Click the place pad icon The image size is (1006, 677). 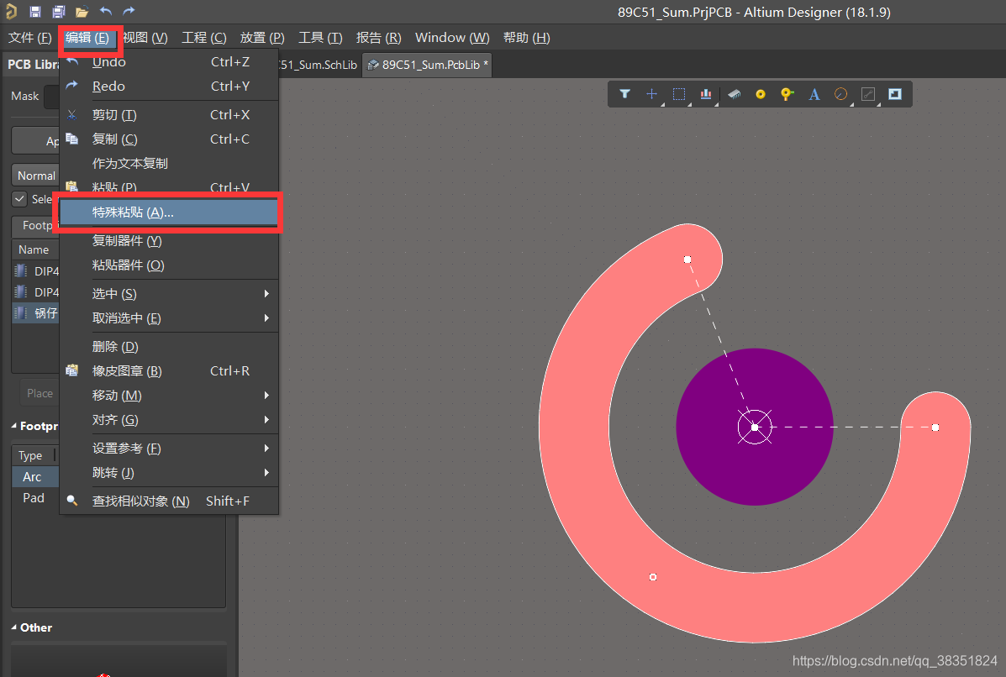tap(761, 94)
